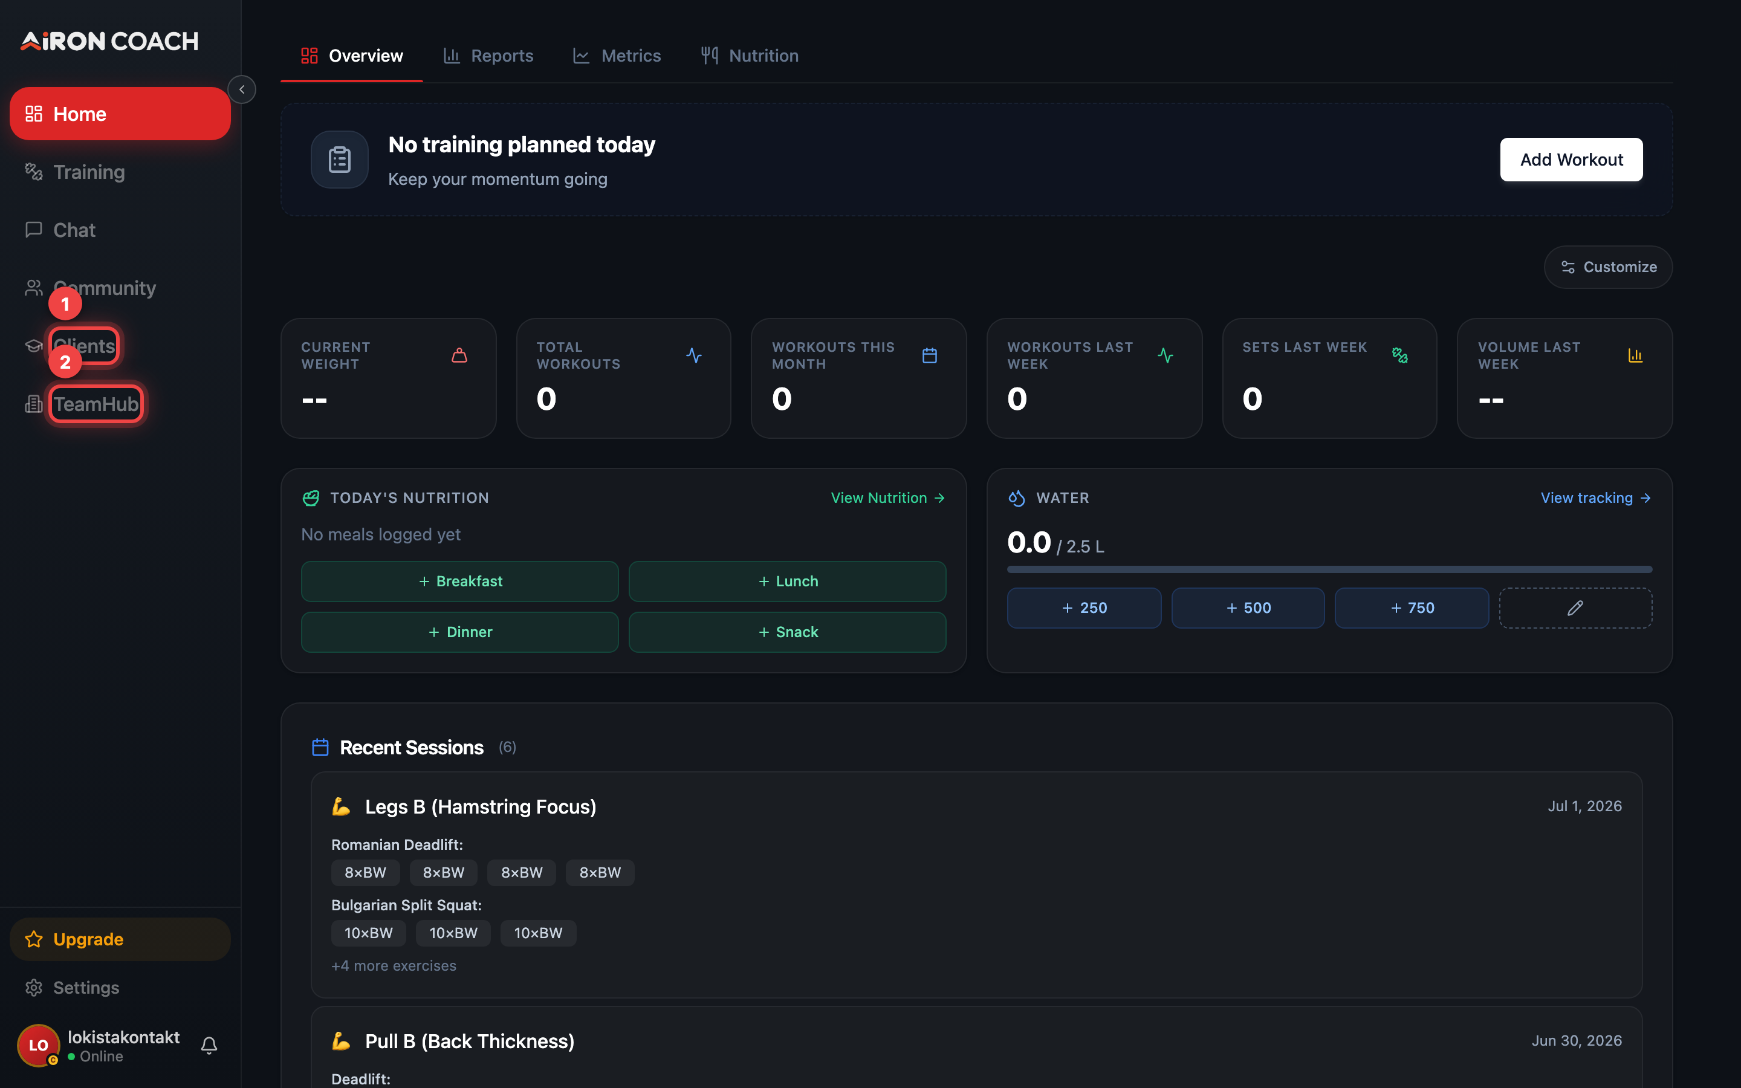1741x1088 pixels.
Task: Click the first 10×BW Bulgarian Split Squat chip
Action: coord(368,933)
